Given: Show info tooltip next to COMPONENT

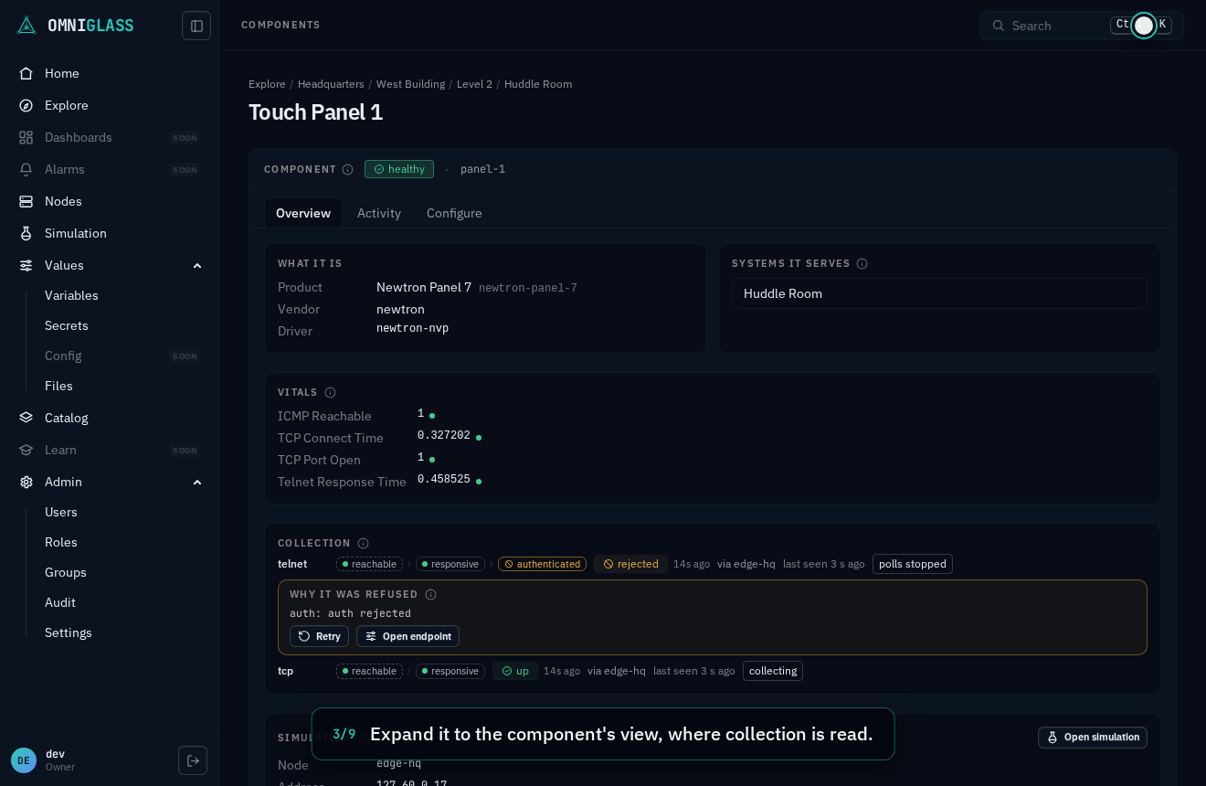Looking at the screenshot, I should 348,169.
